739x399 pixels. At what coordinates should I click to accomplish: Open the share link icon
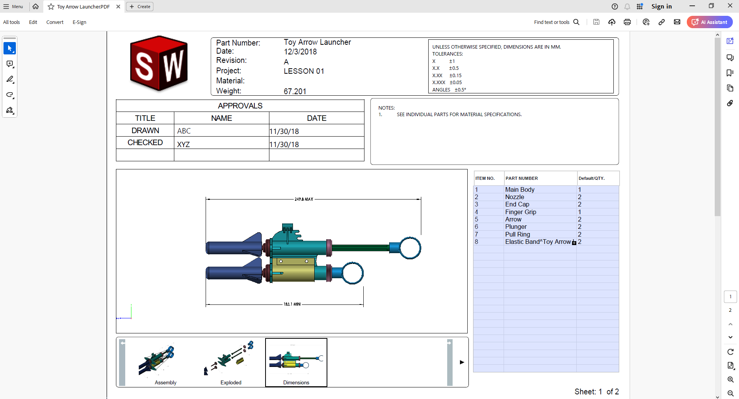[662, 22]
